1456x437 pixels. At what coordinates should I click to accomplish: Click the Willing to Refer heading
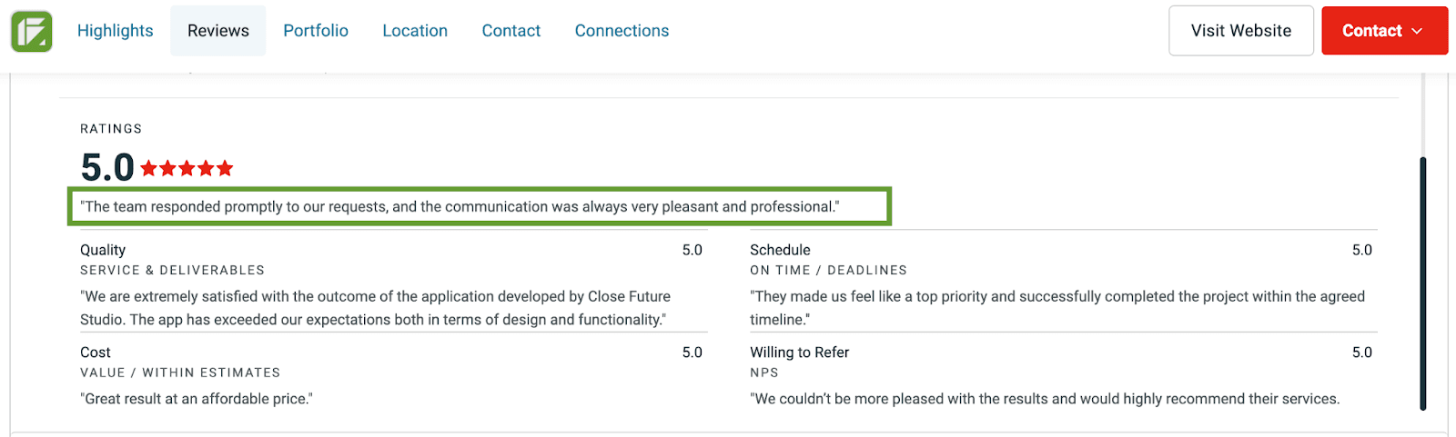[x=799, y=353]
